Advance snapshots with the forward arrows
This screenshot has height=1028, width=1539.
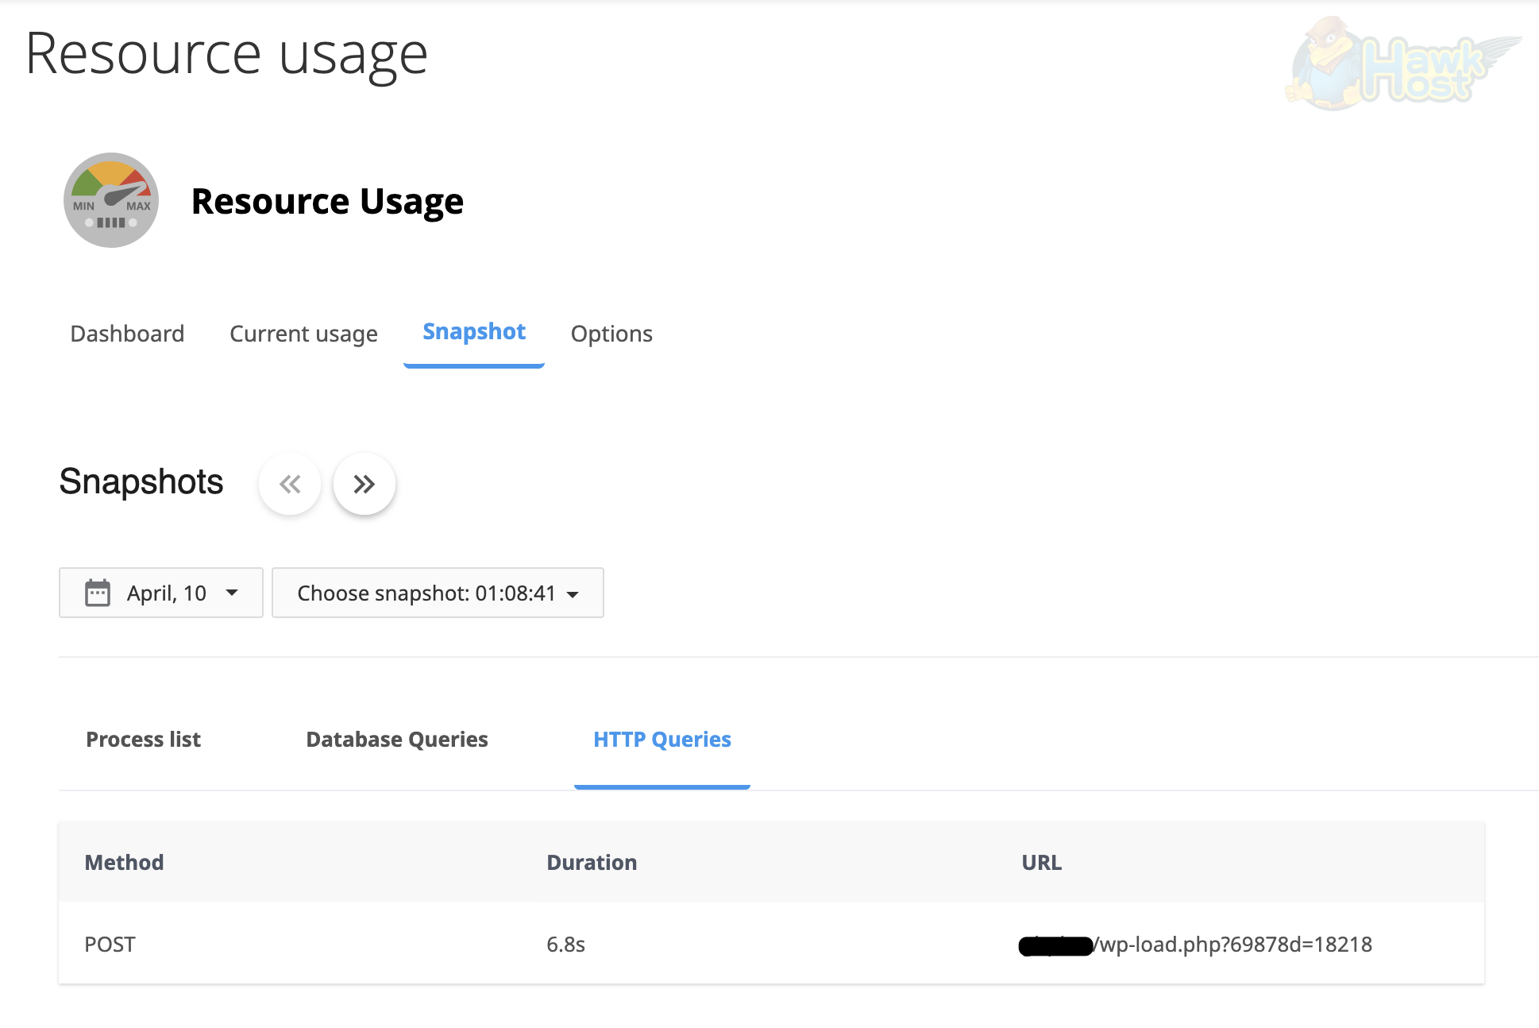click(x=364, y=483)
